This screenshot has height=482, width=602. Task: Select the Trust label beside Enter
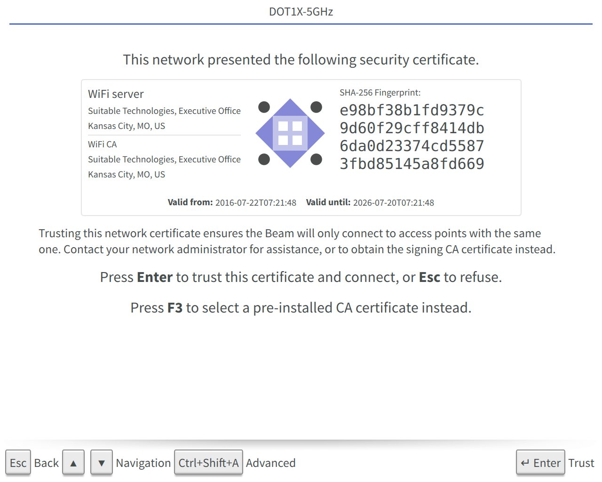point(581,463)
